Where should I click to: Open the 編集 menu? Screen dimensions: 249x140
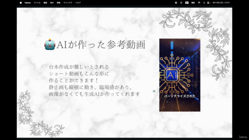[x=45, y=3]
